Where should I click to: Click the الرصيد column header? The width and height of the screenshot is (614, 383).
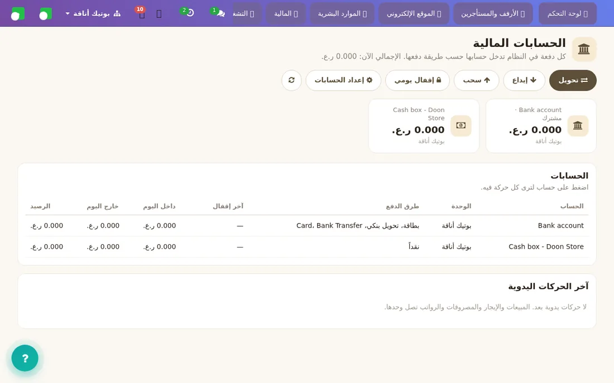coord(40,206)
